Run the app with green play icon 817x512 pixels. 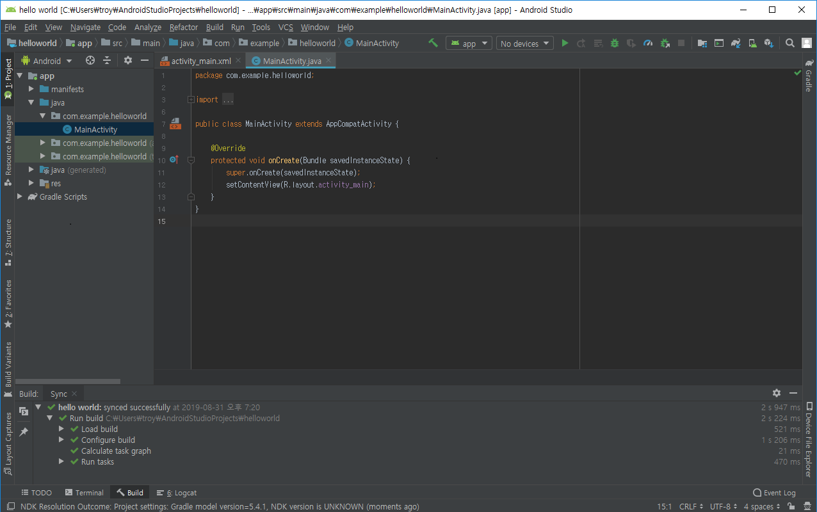click(x=565, y=43)
